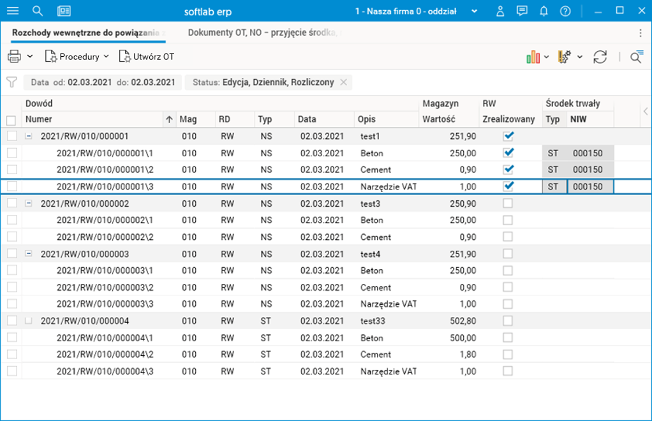Viewport: 652px width, 421px height.
Task: Refresh the list with the circular arrows icon
Action: (600, 57)
